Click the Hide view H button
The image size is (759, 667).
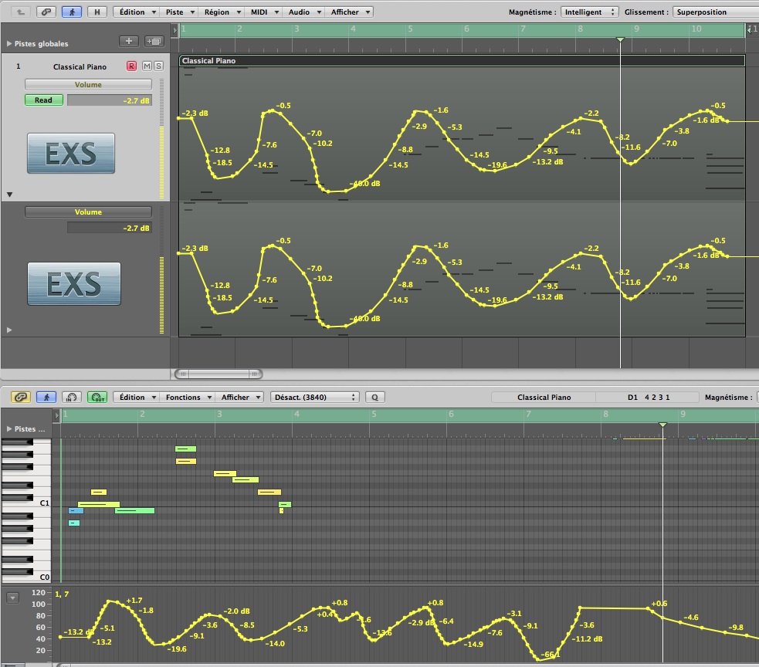point(97,12)
